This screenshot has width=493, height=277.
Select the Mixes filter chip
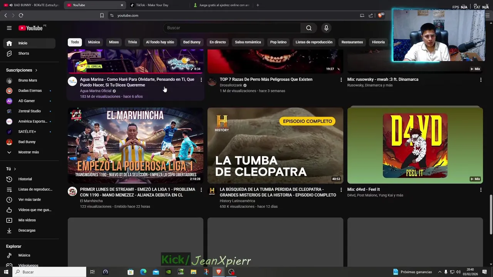pyautogui.click(x=114, y=42)
